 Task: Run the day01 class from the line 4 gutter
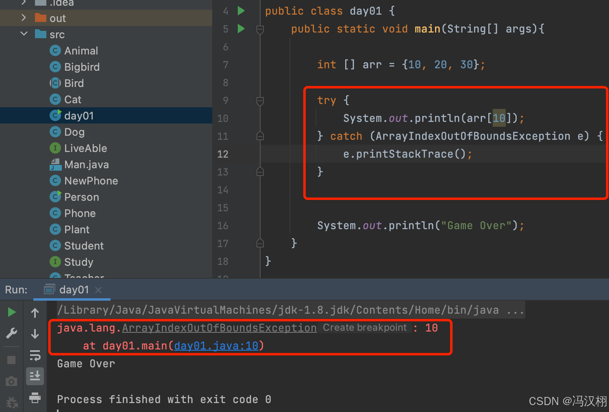click(x=241, y=11)
